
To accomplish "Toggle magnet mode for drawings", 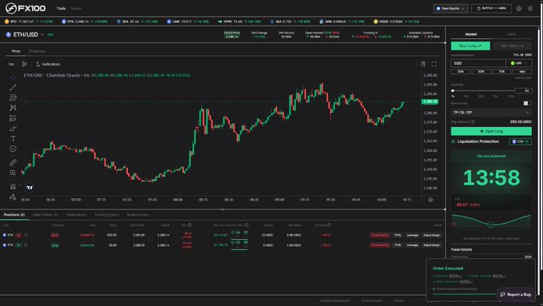I will [13, 186].
